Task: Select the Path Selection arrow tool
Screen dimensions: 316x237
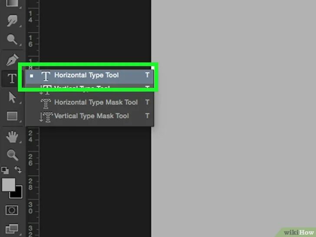Action: tap(13, 97)
